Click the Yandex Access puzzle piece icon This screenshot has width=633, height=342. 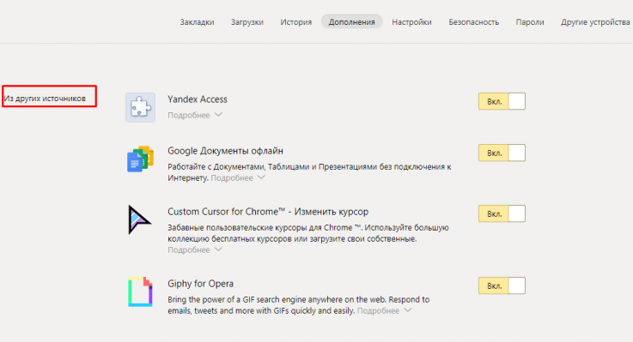coord(140,107)
